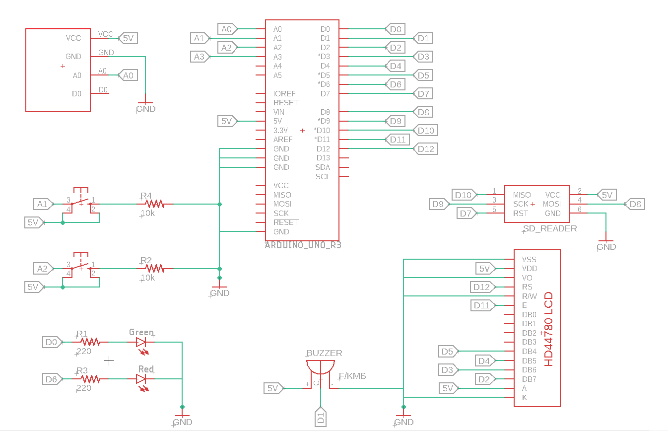
Task: Click the A3 net label at the Arduino
Action: pyautogui.click(x=200, y=57)
